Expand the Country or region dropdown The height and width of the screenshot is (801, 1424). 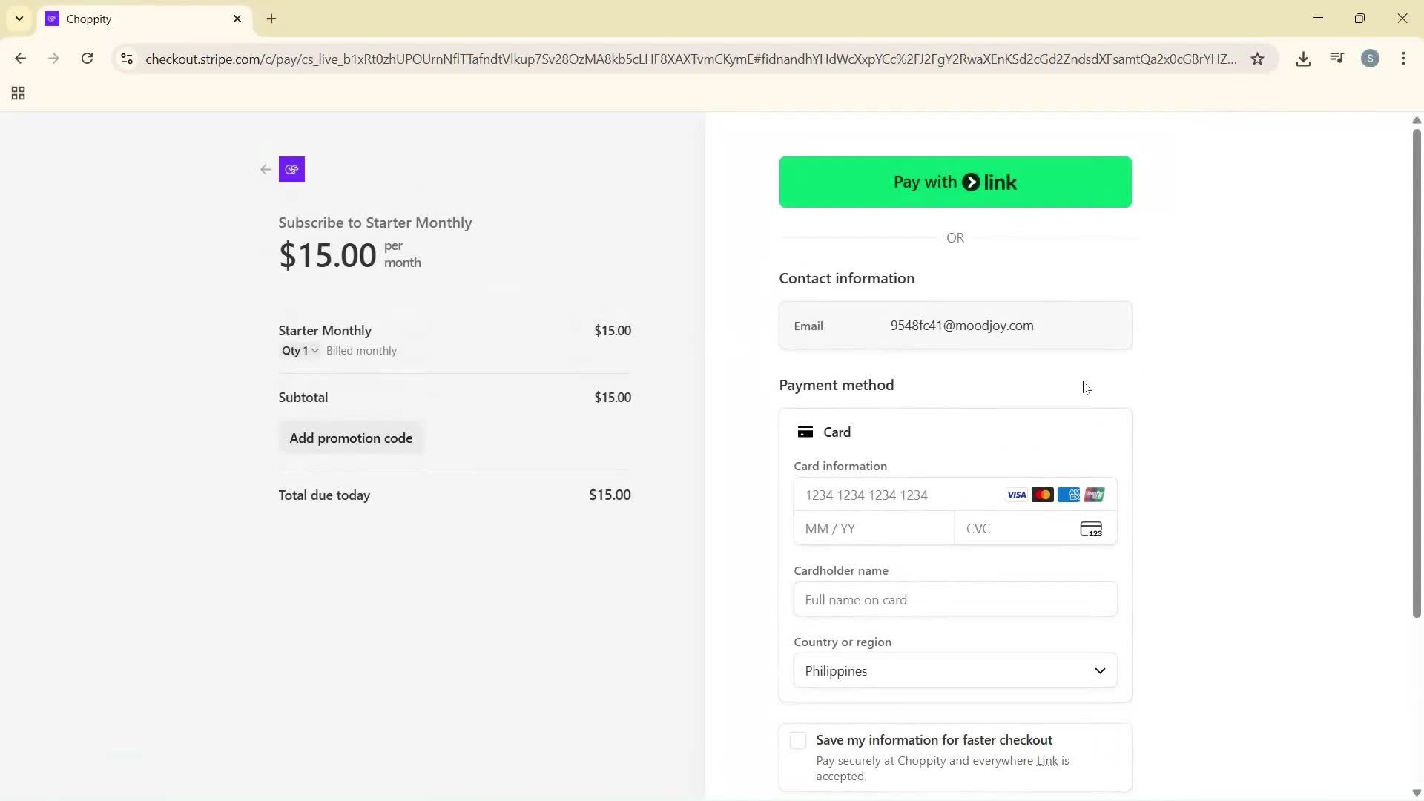click(954, 670)
